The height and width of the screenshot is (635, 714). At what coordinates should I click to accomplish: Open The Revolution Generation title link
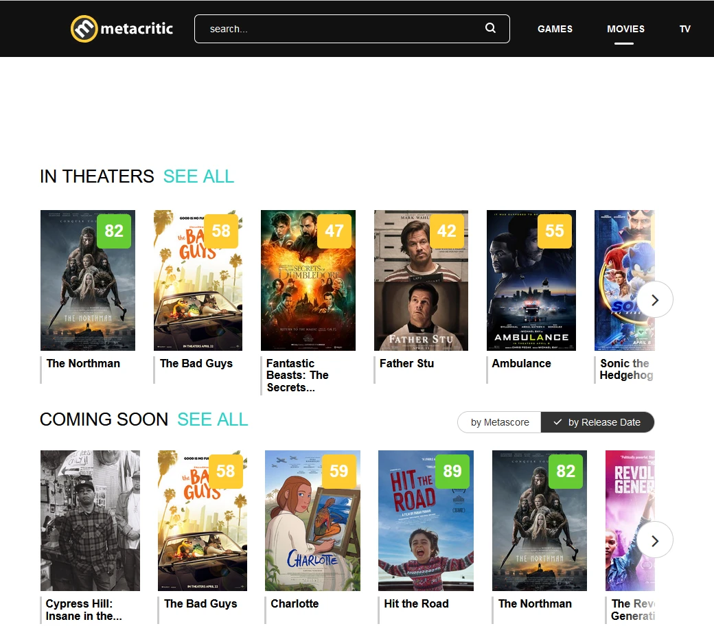633,610
